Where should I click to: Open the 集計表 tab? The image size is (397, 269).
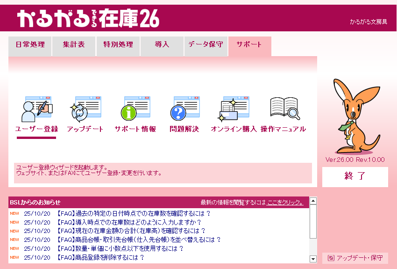74,45
